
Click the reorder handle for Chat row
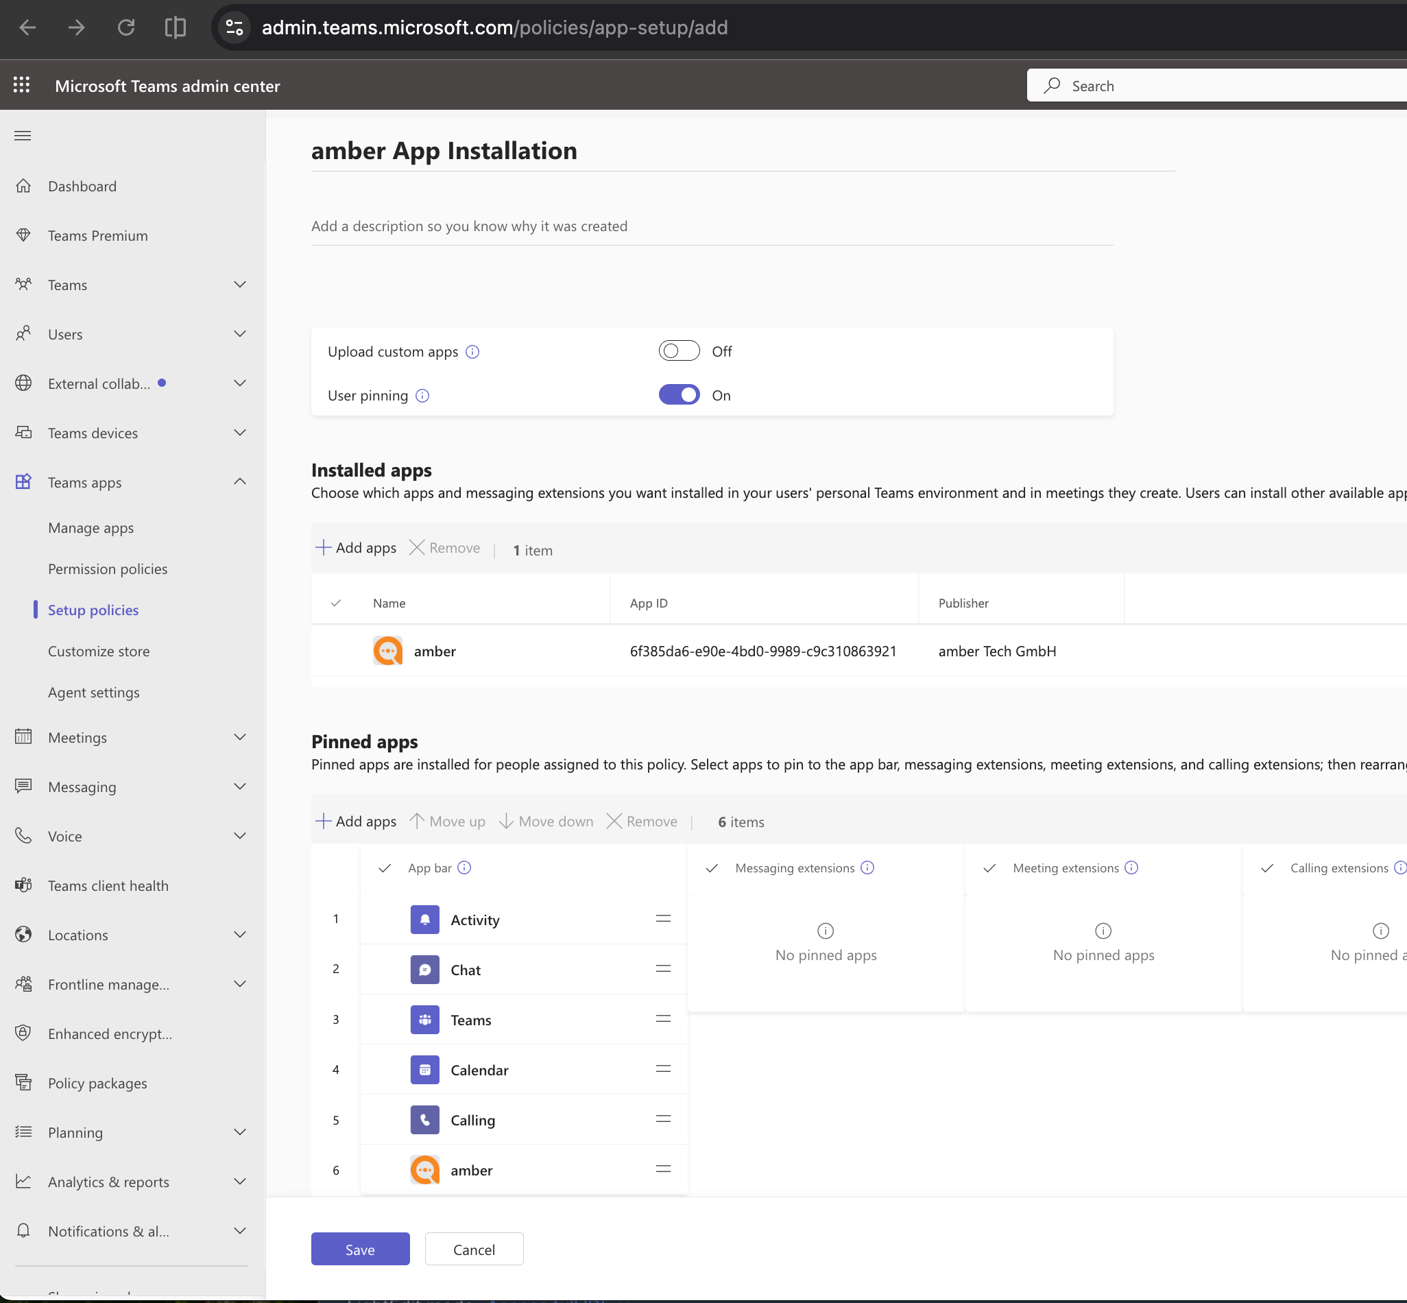click(663, 968)
